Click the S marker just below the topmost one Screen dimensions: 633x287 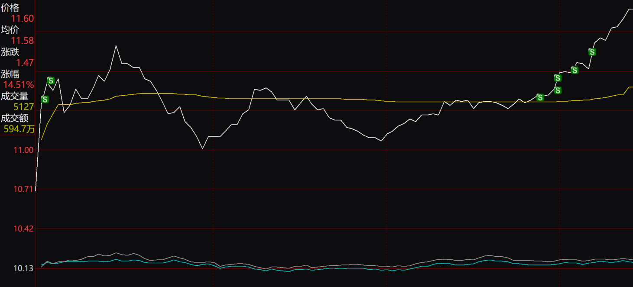click(x=575, y=70)
